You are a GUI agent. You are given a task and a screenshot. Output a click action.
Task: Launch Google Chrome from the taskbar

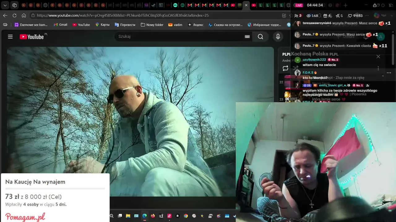186,216
